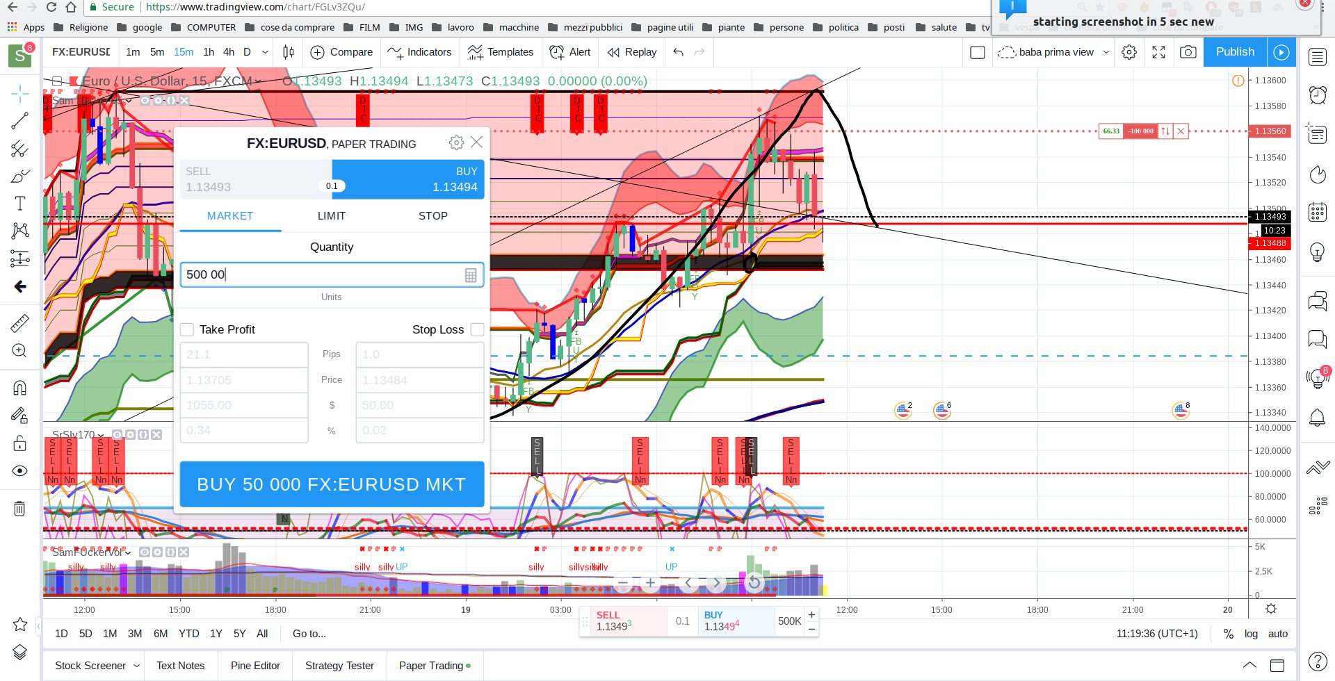This screenshot has height=681, width=1335.
Task: Expand the time interval dropdown arrow
Action: 265,52
